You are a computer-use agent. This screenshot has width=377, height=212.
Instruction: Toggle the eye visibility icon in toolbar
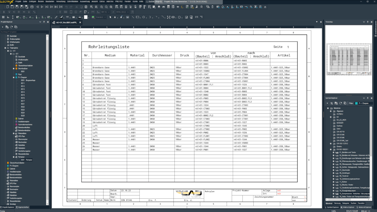[178, 7]
